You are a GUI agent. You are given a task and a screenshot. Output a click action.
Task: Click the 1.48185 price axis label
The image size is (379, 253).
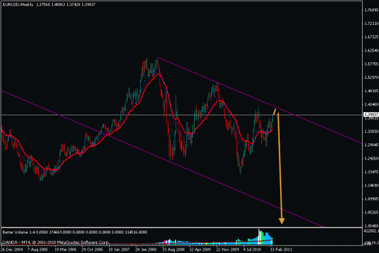(x=372, y=91)
